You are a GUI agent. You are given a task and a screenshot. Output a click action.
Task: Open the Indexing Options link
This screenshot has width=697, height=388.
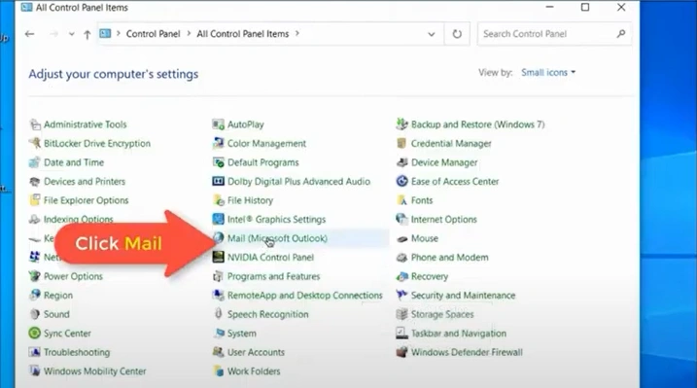coord(78,220)
